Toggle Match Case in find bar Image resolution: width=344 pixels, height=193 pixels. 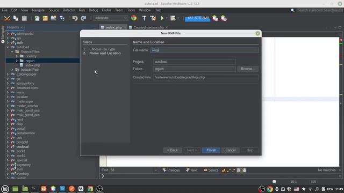pyautogui.click(x=224, y=170)
